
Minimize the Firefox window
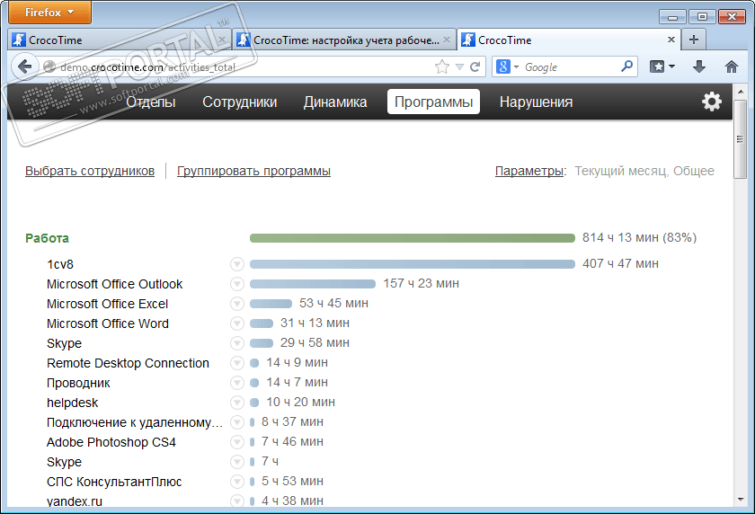click(x=672, y=17)
